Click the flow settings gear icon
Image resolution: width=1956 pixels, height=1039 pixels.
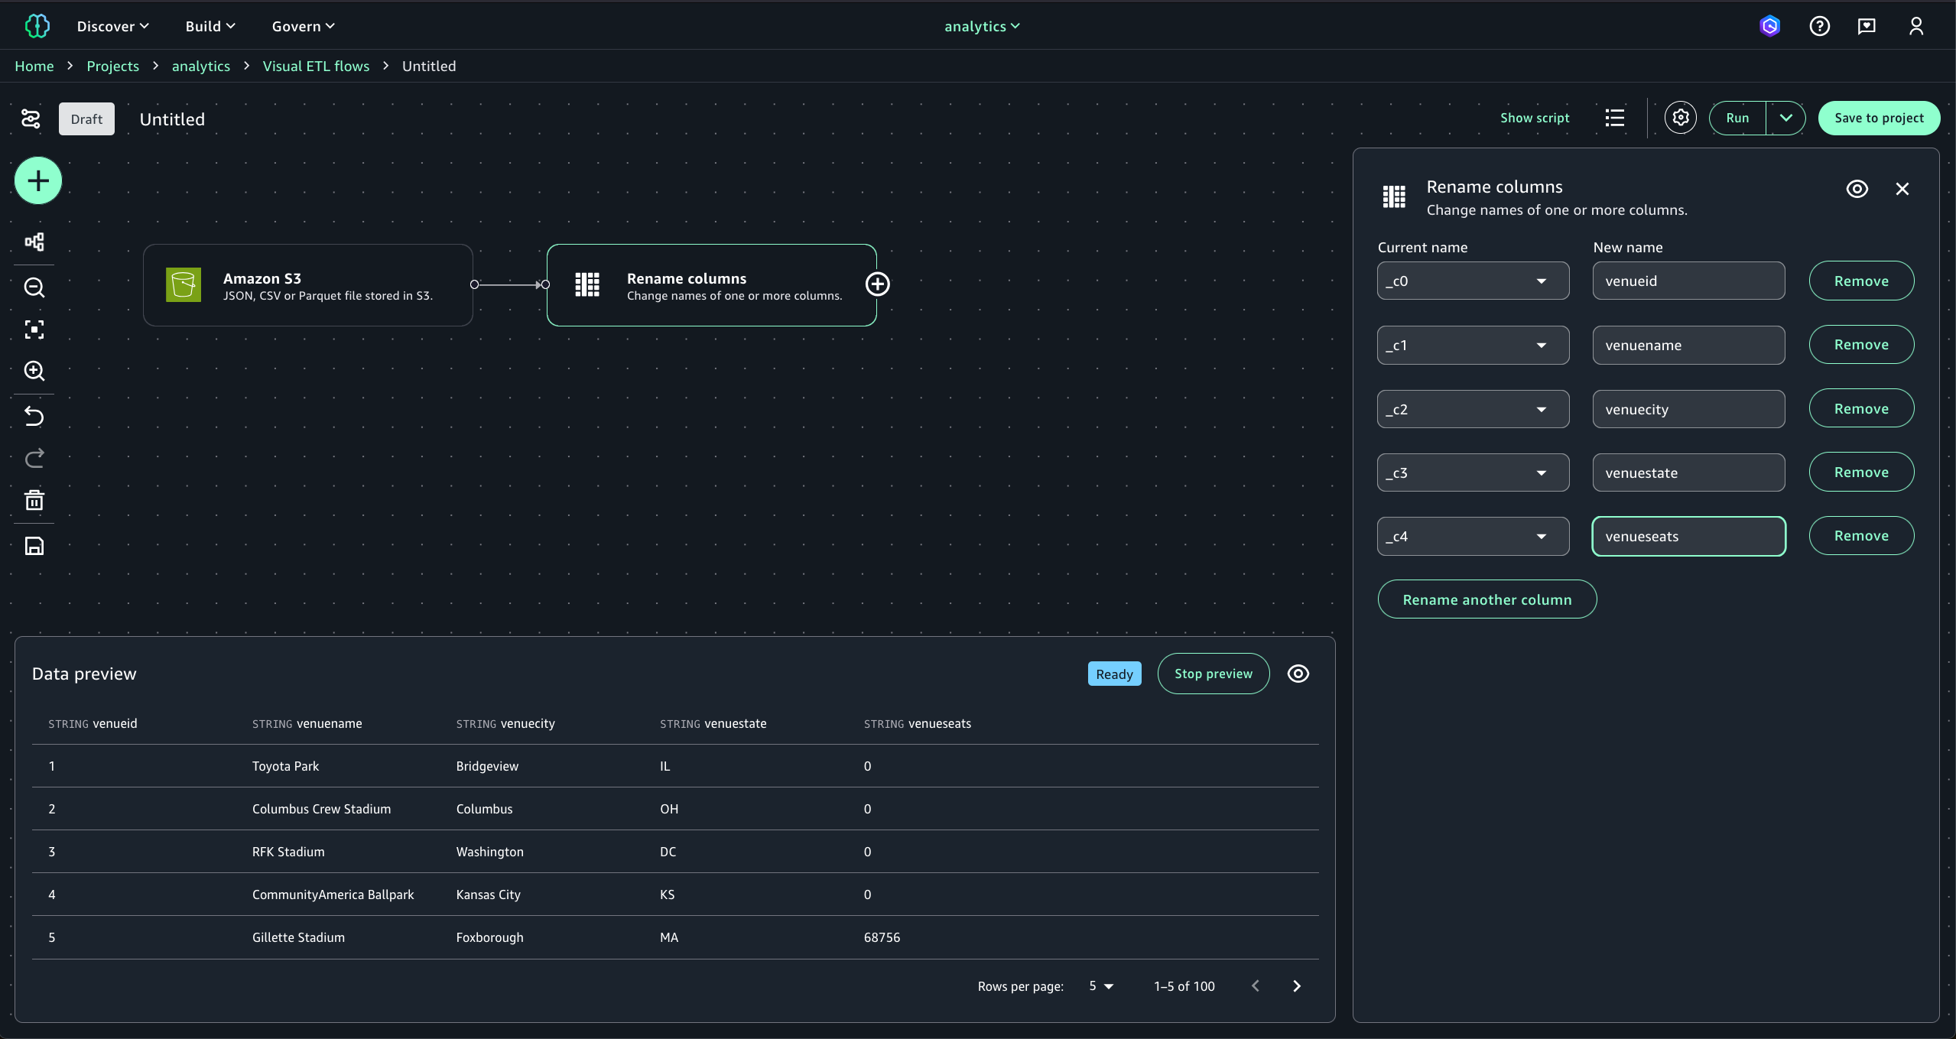tap(1680, 118)
